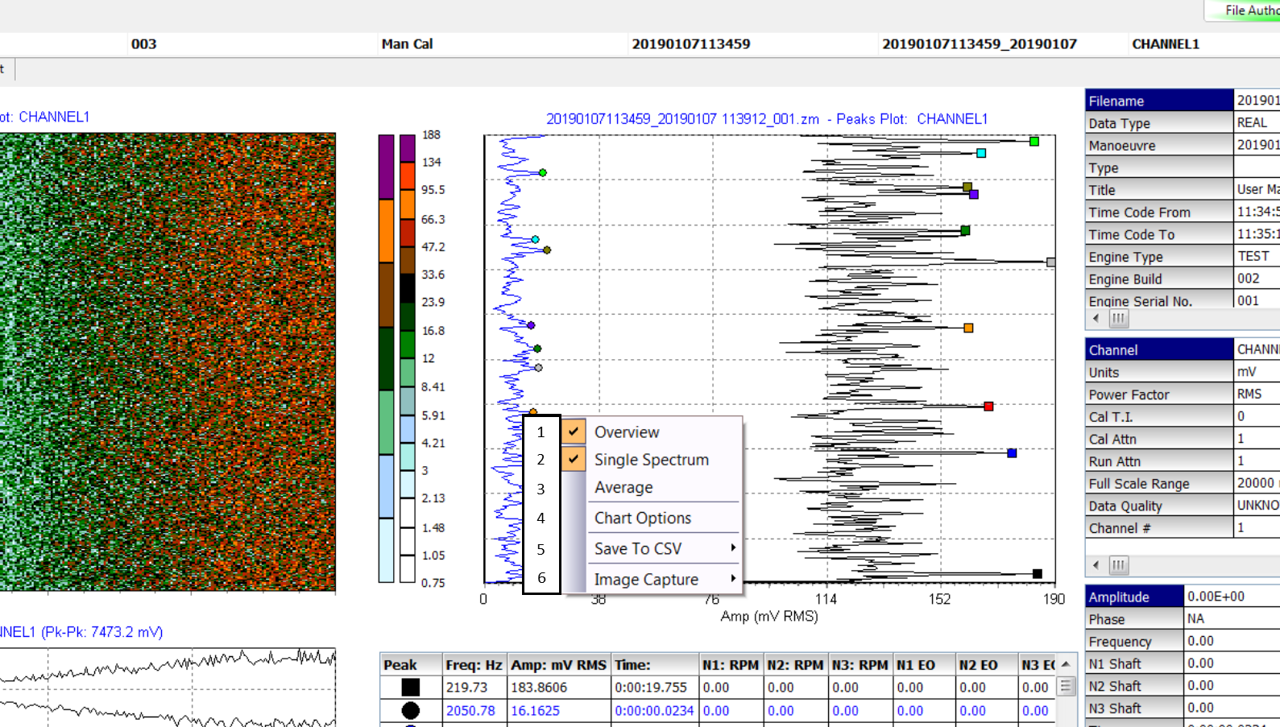
Task: Click the Freq: Hz column header
Action: point(473,665)
